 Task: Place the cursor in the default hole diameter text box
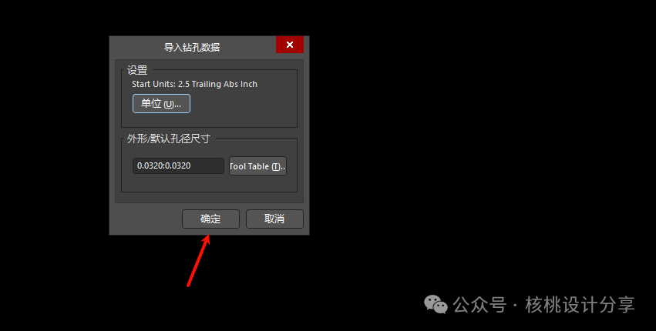tap(178, 166)
